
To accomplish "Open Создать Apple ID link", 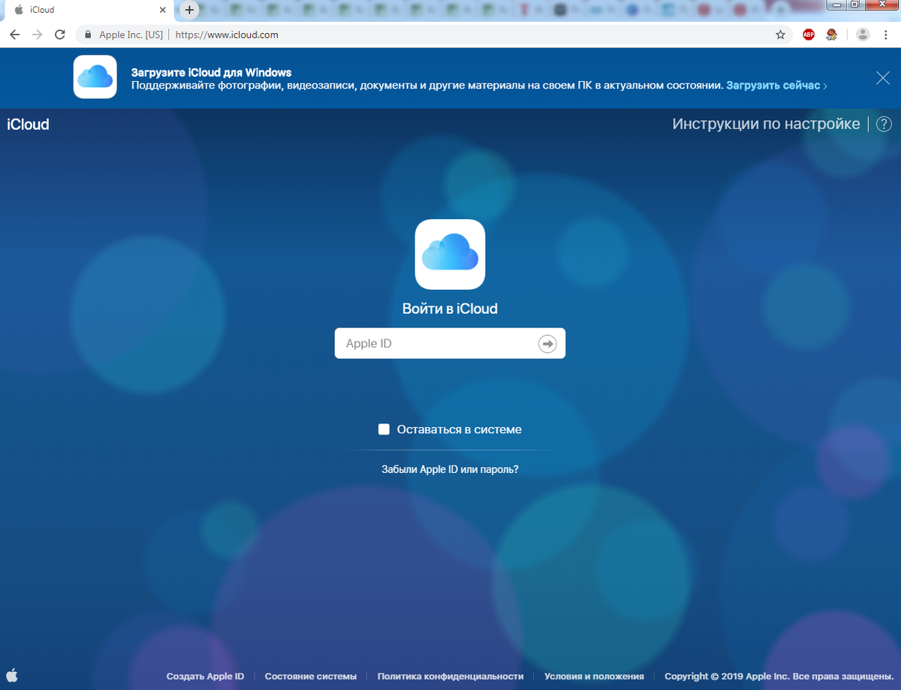I will [x=205, y=676].
